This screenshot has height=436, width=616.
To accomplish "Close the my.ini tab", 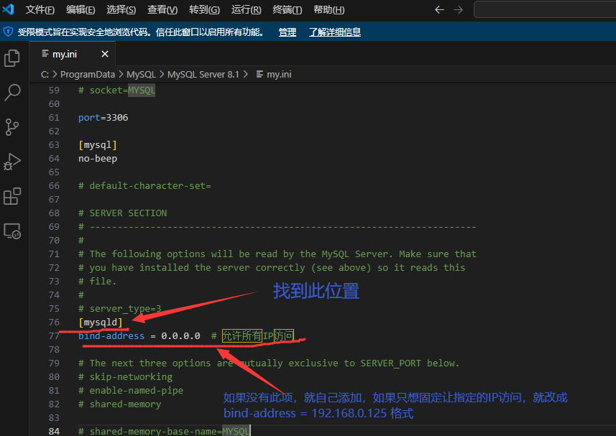I will pyautogui.click(x=105, y=54).
